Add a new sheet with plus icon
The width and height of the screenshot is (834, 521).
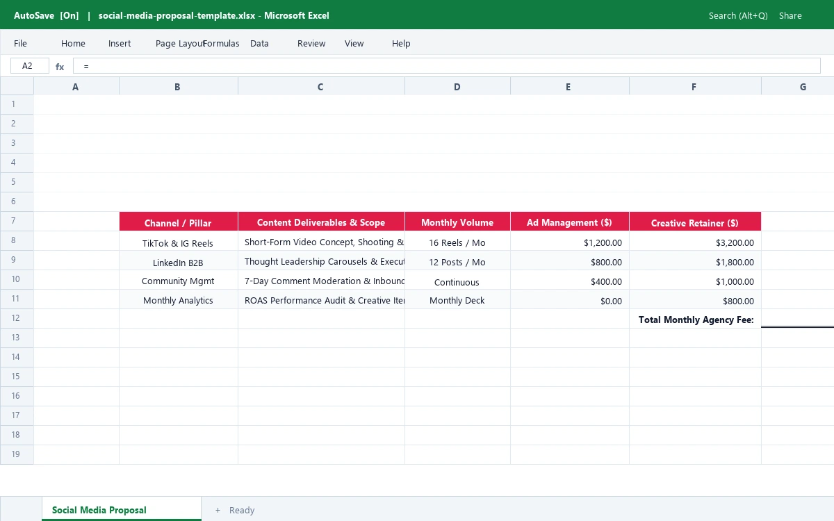pyautogui.click(x=218, y=510)
